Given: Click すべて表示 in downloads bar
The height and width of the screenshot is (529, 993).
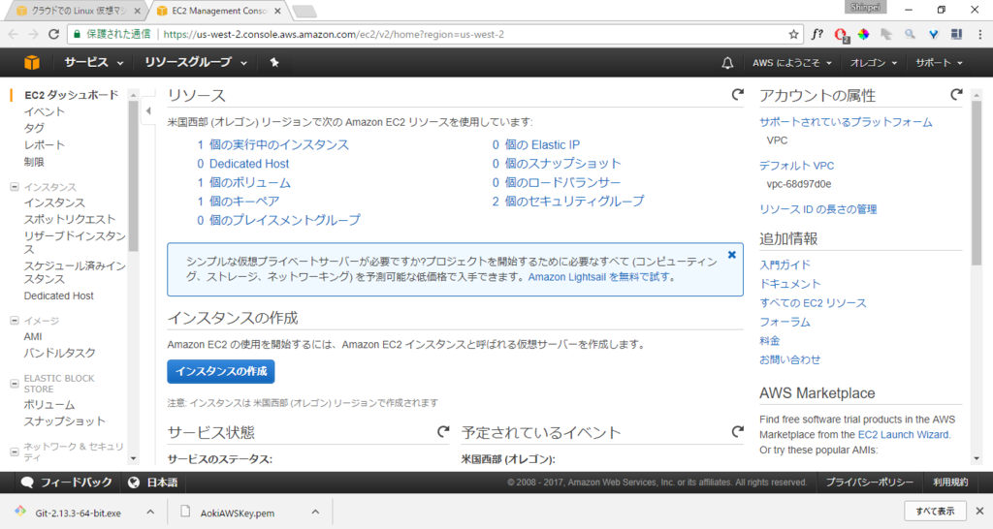Looking at the screenshot, I should click(x=935, y=511).
